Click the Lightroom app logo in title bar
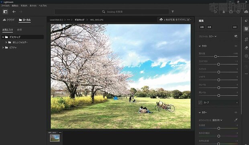249x145 pixels. pyautogui.click(x=2, y=2)
